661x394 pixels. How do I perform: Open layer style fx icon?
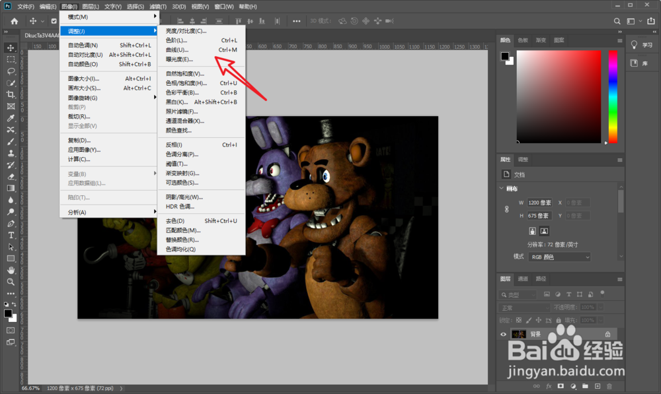pyautogui.click(x=549, y=386)
